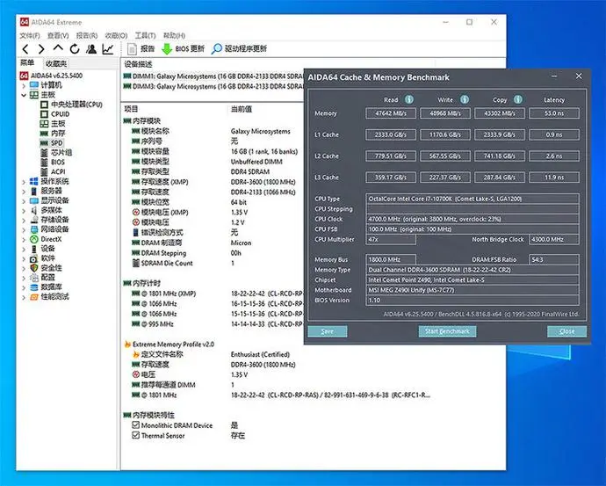The width and height of the screenshot is (606, 486).
Task: Click Start Benchmark button
Action: coord(447,331)
